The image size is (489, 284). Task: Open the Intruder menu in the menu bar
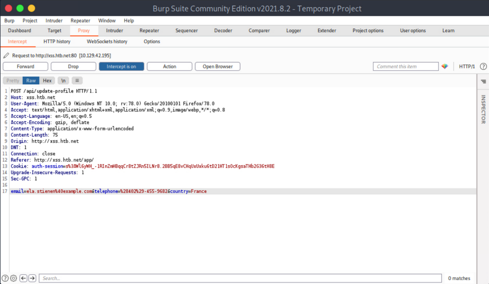coord(54,20)
